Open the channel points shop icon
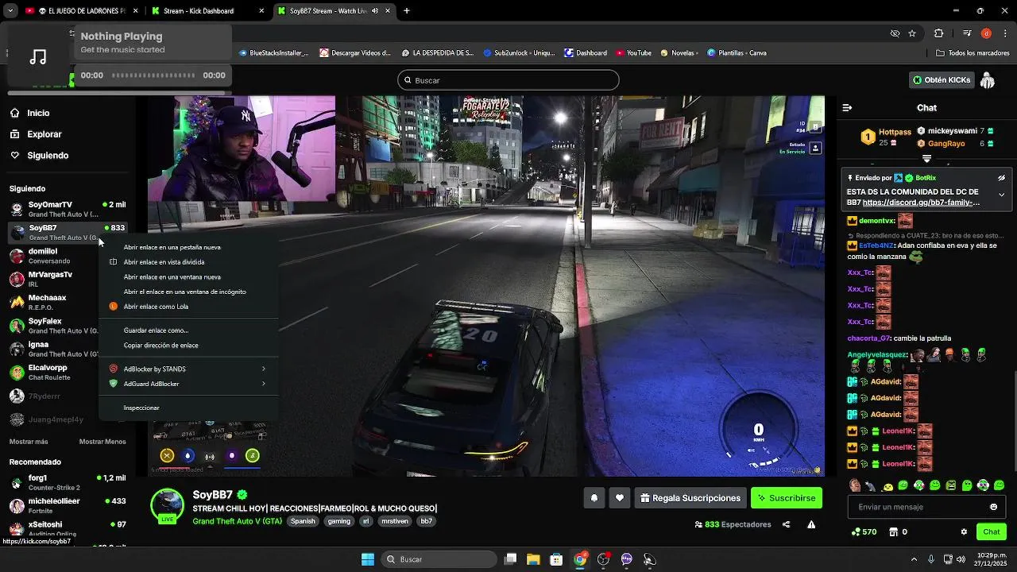 click(x=893, y=532)
